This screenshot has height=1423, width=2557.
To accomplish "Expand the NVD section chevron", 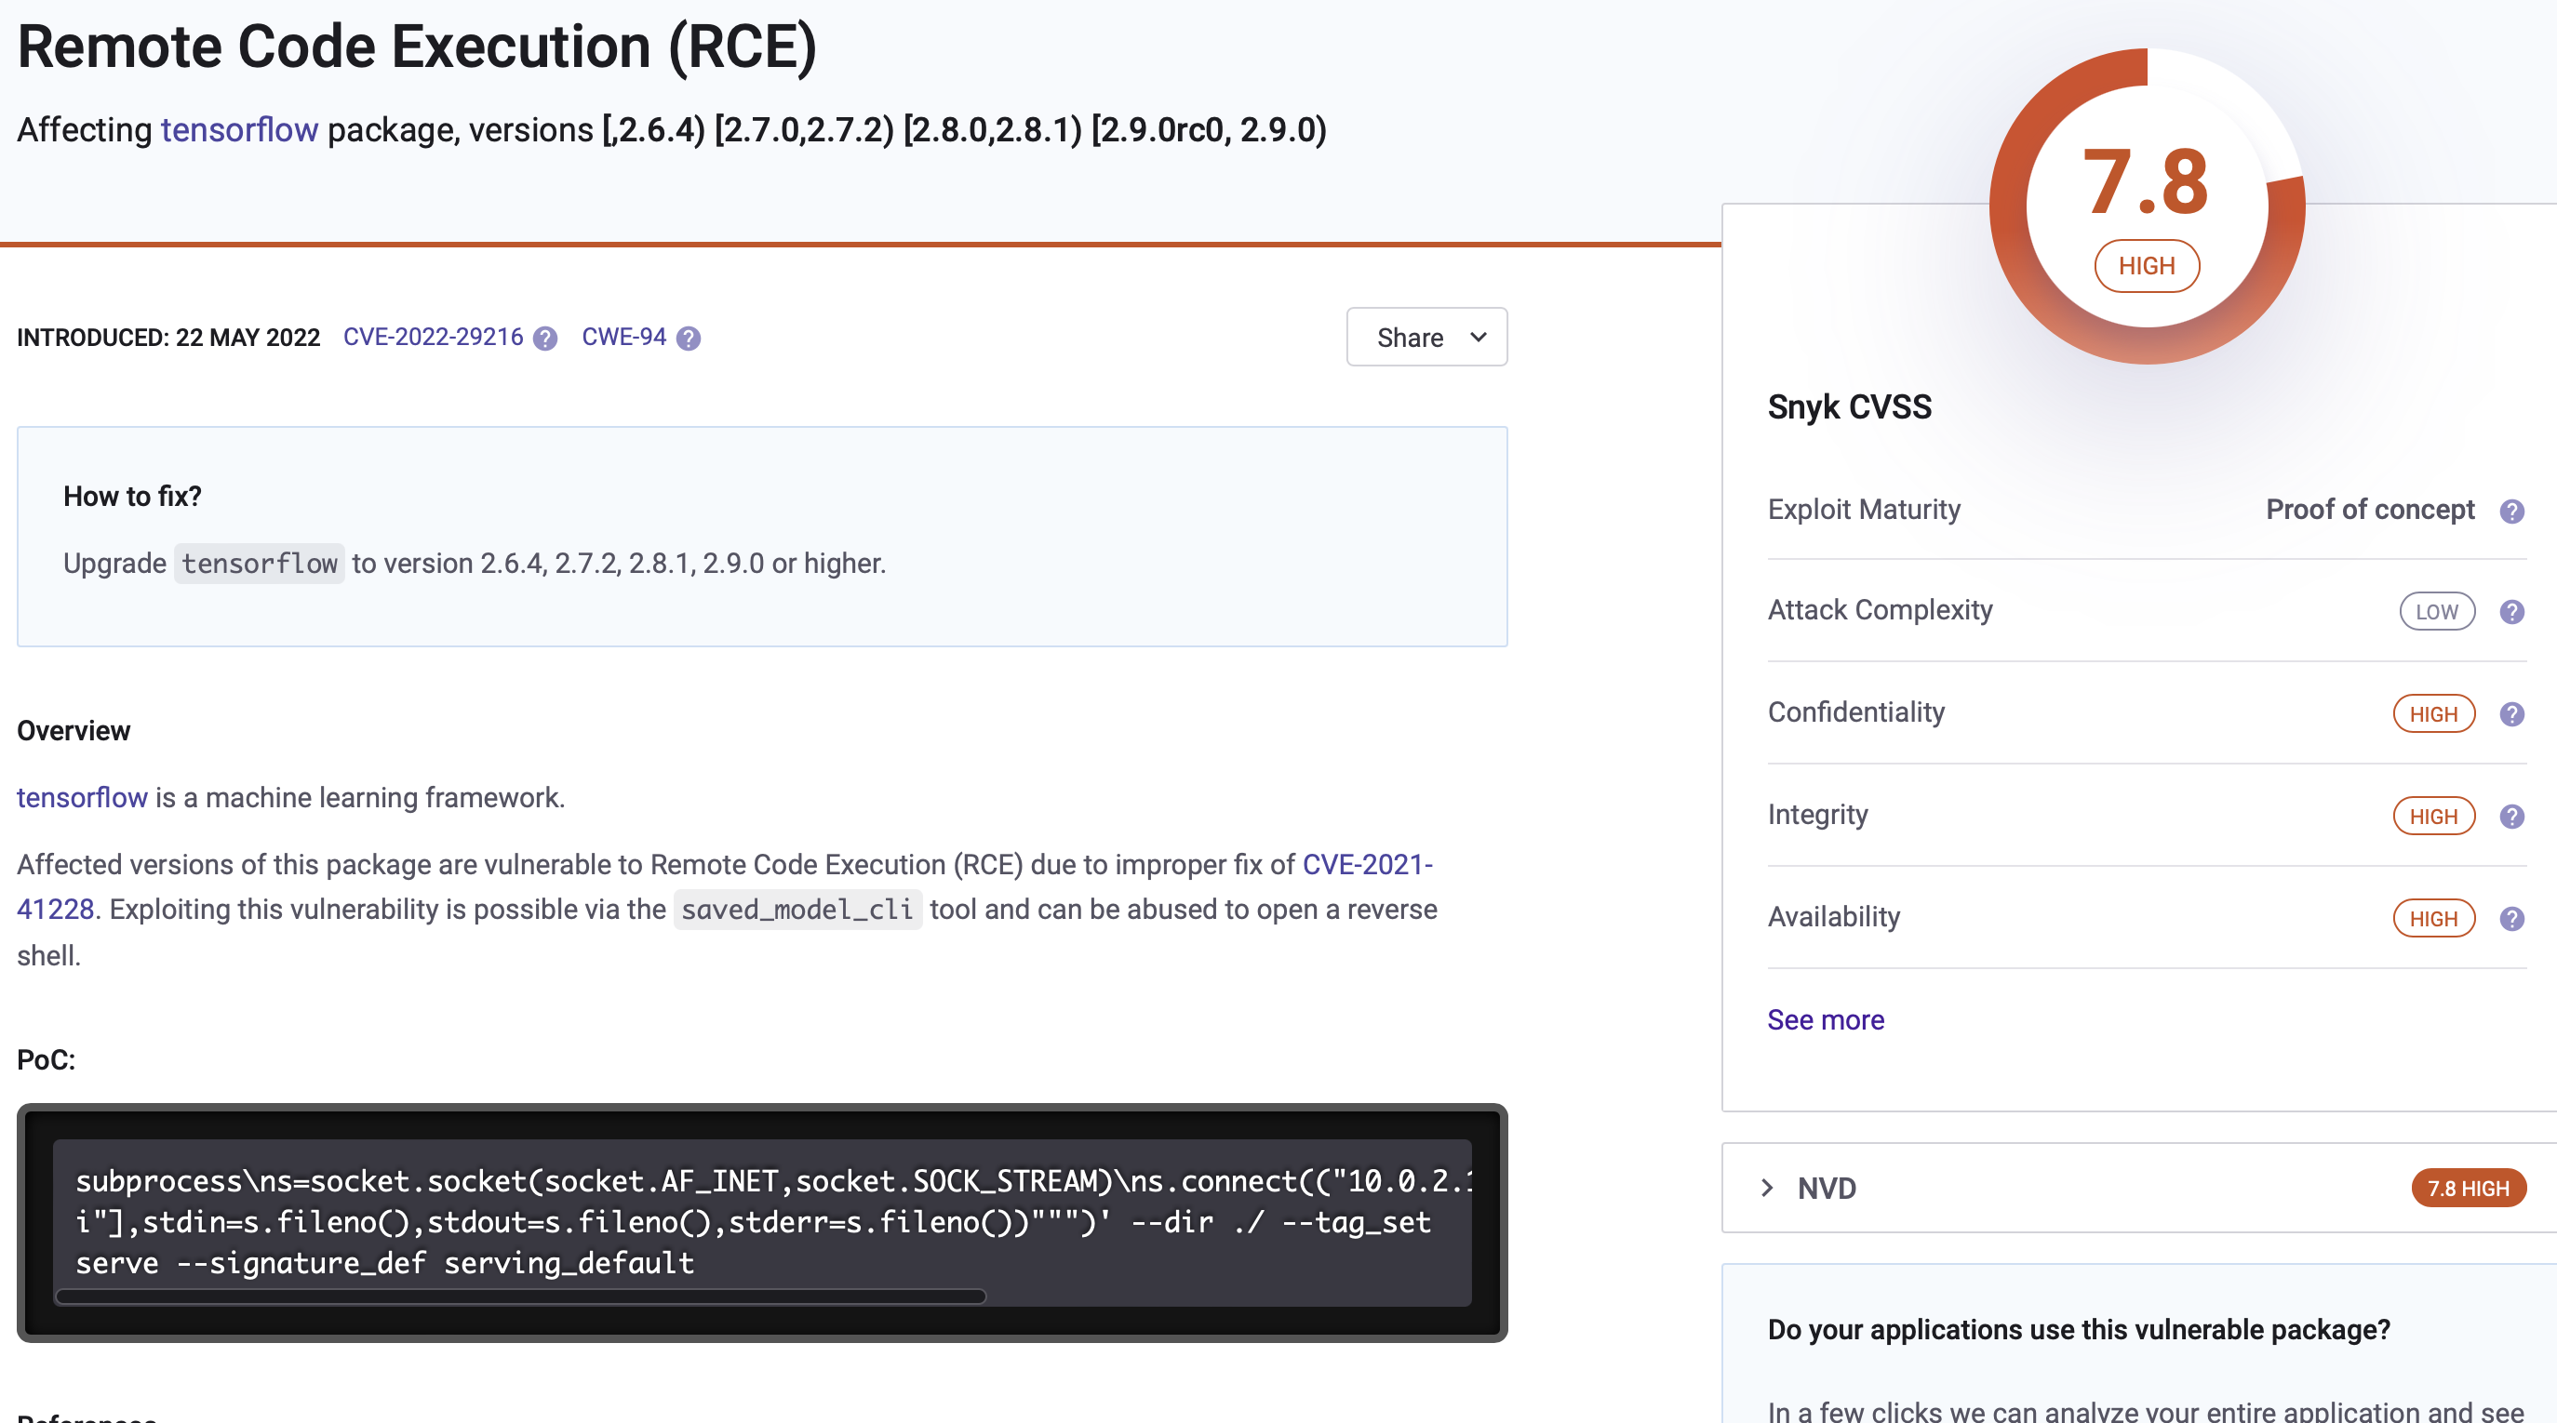I will [1767, 1188].
